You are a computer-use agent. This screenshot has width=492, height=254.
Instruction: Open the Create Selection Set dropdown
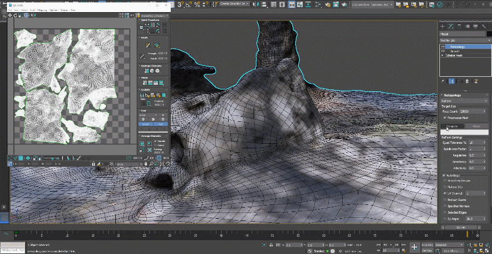point(234,4)
